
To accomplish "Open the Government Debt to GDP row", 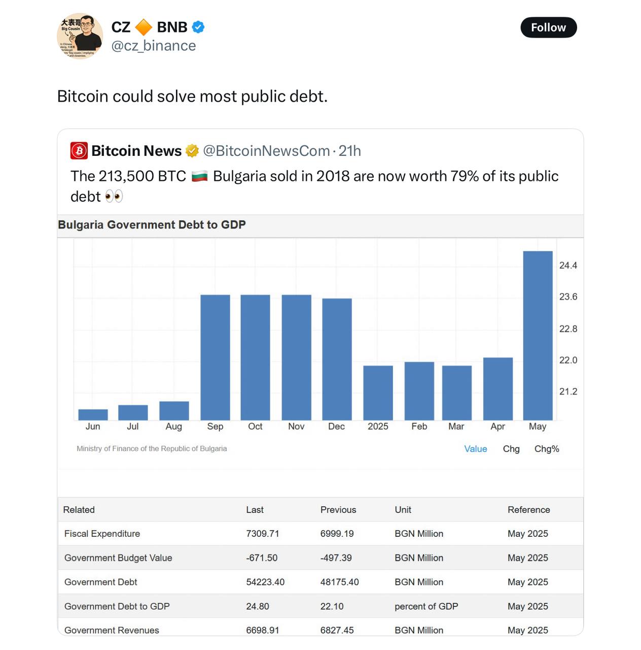I will [x=320, y=606].
